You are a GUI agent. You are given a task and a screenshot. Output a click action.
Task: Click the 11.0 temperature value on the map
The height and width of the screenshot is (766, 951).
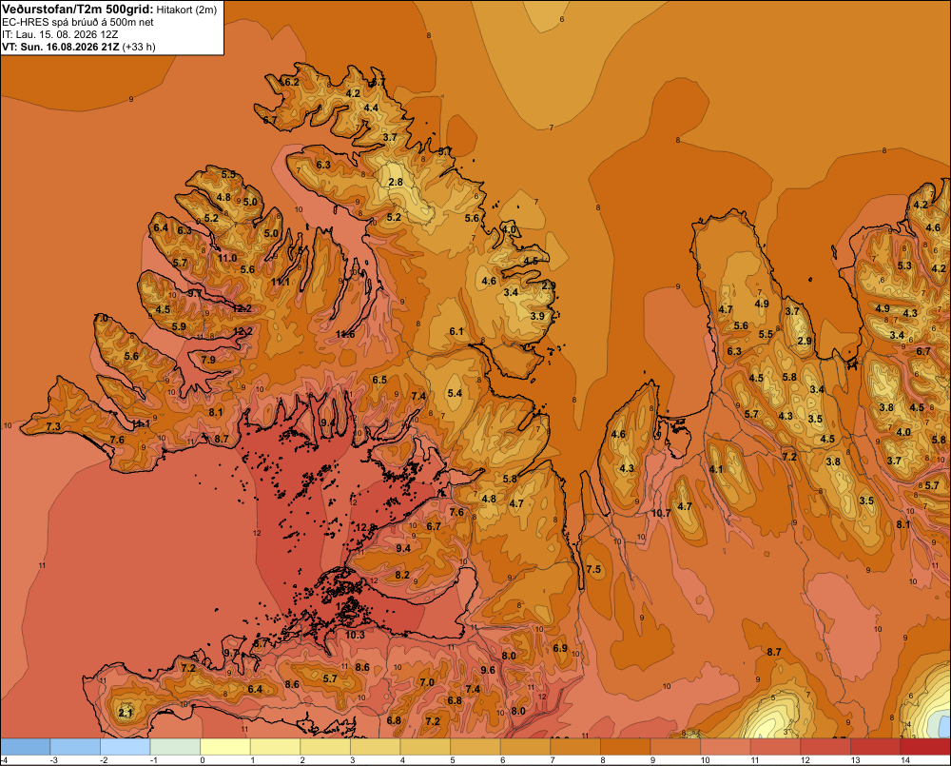[227, 258]
